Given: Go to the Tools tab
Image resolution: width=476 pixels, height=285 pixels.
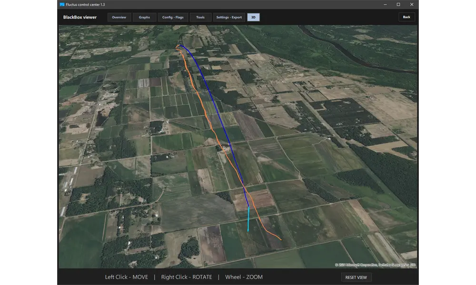Looking at the screenshot, I should tap(200, 17).
